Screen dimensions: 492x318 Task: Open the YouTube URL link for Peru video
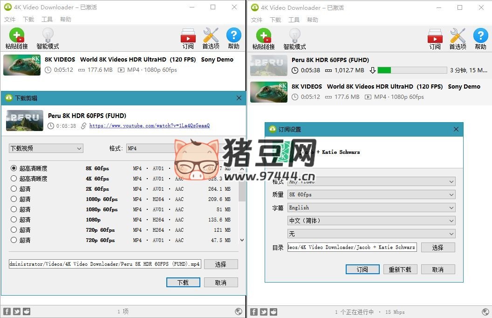point(149,126)
